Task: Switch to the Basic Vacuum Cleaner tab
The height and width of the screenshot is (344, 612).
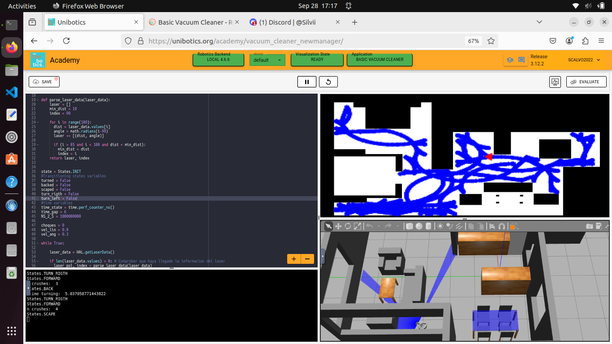Action: [x=193, y=21]
